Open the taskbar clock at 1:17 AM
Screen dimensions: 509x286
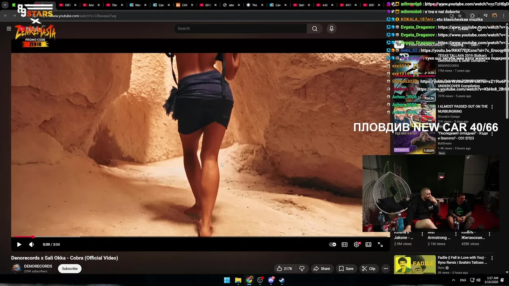point(492,280)
